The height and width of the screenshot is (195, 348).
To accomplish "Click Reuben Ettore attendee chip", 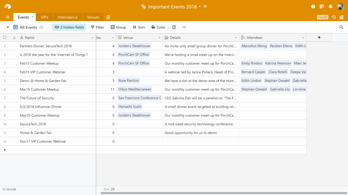I will point(281,46).
